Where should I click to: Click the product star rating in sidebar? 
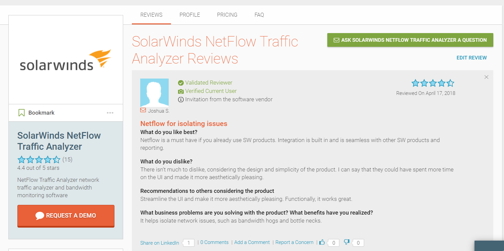[39, 159]
